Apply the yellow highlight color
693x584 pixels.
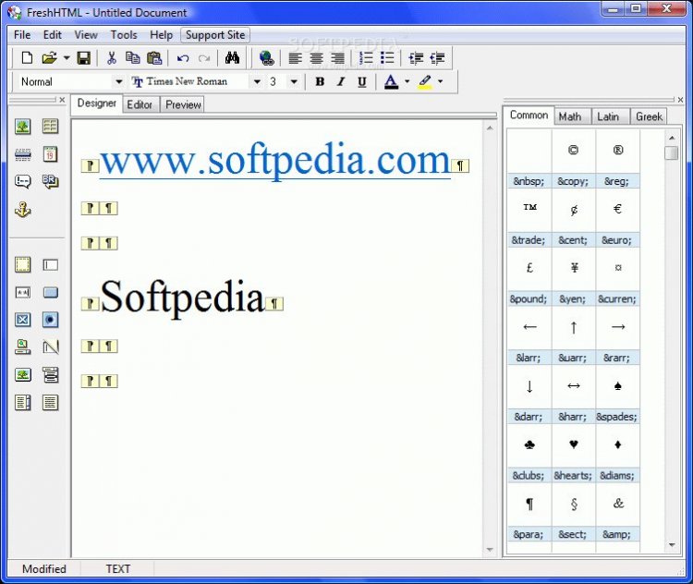click(x=425, y=82)
